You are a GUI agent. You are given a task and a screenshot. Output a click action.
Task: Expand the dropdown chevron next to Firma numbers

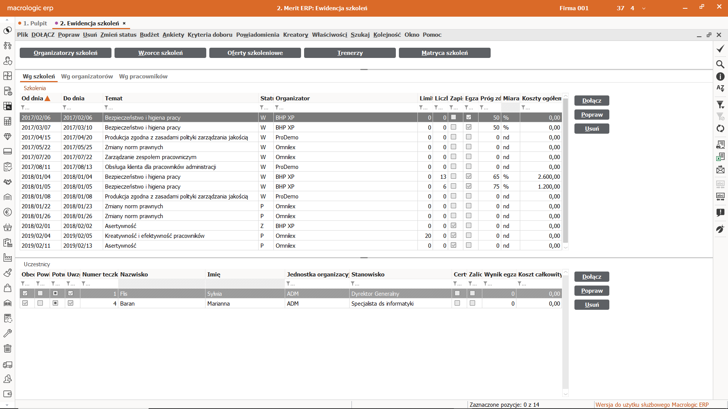pyautogui.click(x=644, y=8)
